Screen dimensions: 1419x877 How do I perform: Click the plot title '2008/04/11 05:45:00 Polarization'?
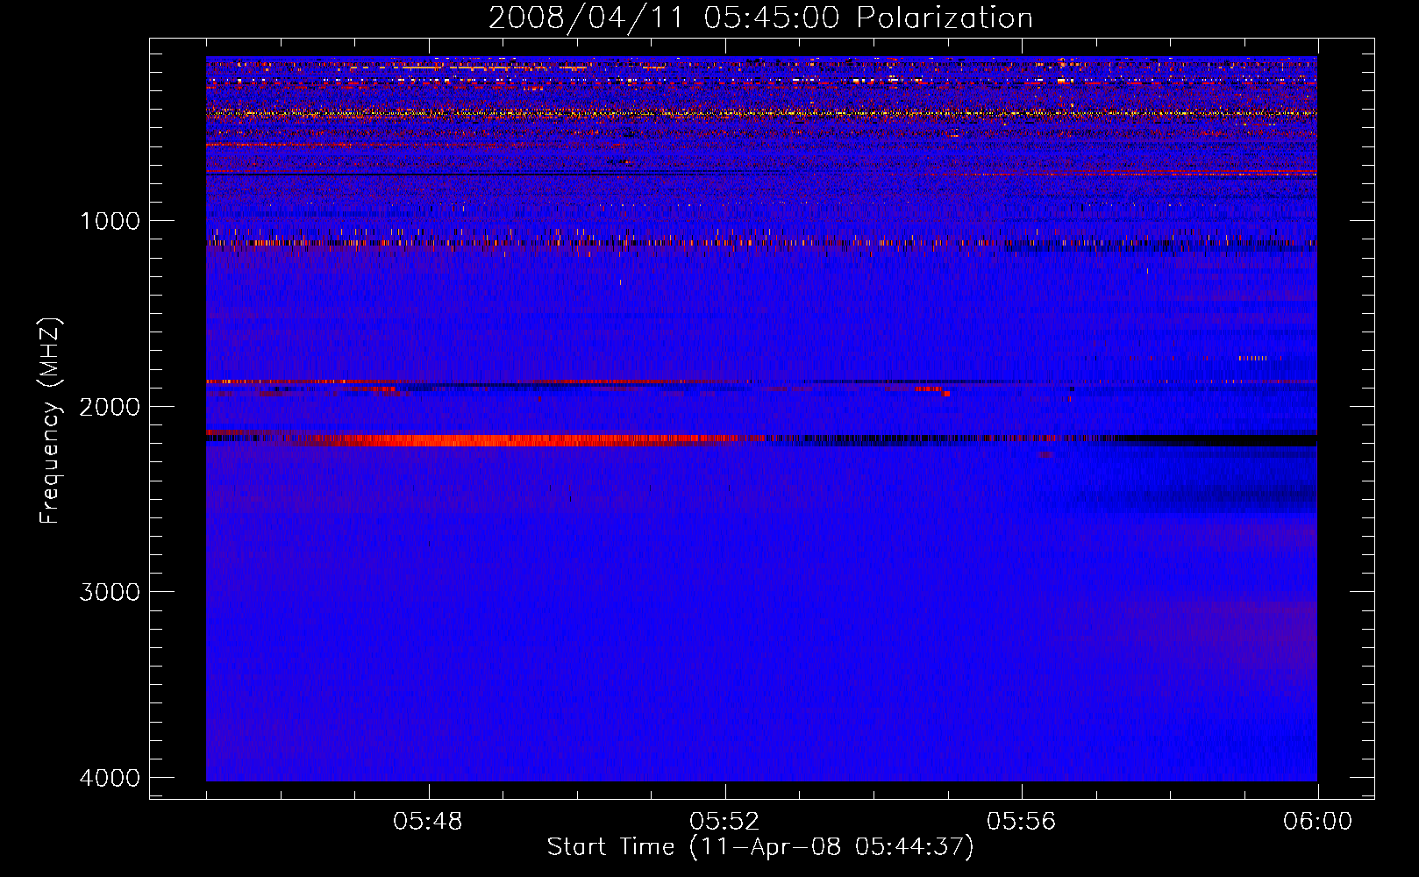click(x=760, y=18)
